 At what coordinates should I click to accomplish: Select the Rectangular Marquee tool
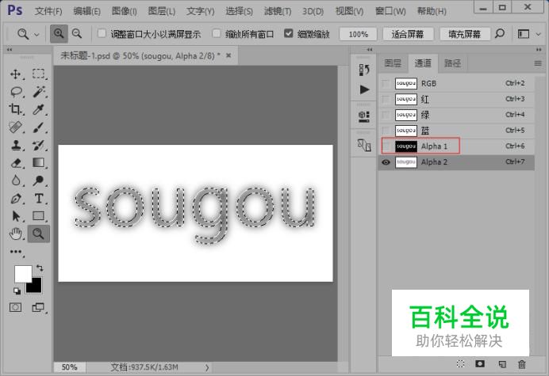[x=39, y=74]
